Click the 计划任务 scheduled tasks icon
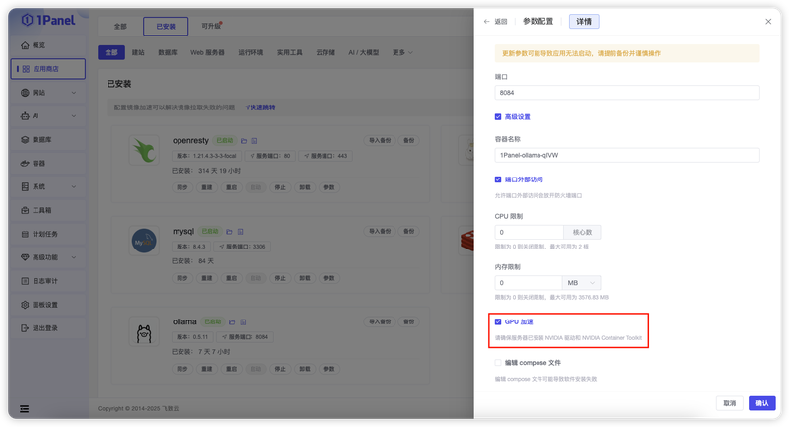Screen dimensions: 789x427 (25, 234)
